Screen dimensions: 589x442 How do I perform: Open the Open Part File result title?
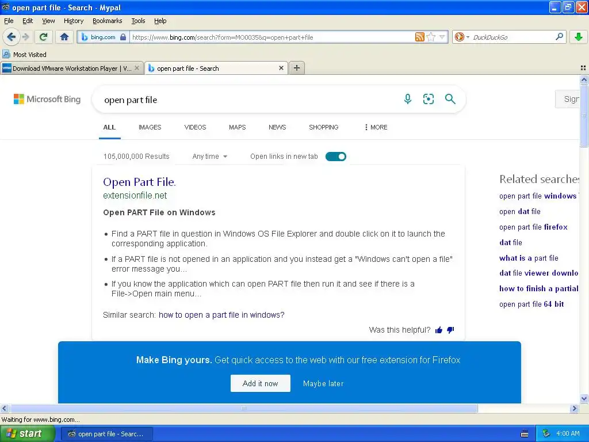coord(139,182)
